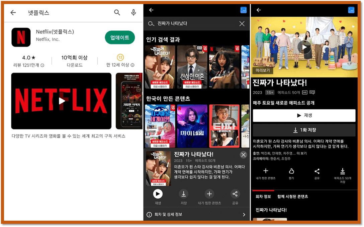Viewport: 364px width, 227px height.
Task: Tap the 10억회 이상 download count
Action: point(75,58)
